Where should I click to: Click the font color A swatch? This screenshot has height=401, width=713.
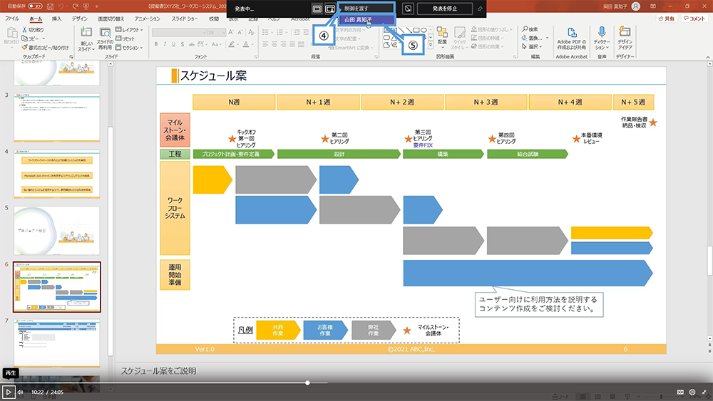click(x=245, y=44)
